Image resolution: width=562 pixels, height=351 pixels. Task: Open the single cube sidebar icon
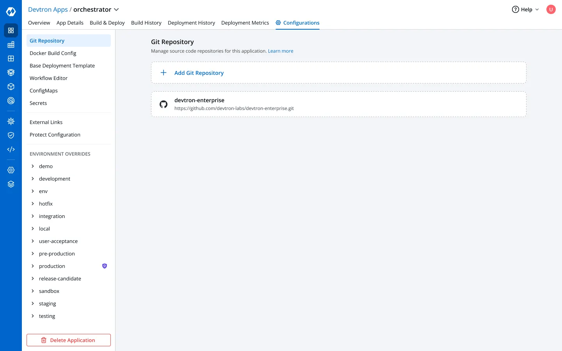tap(11, 87)
